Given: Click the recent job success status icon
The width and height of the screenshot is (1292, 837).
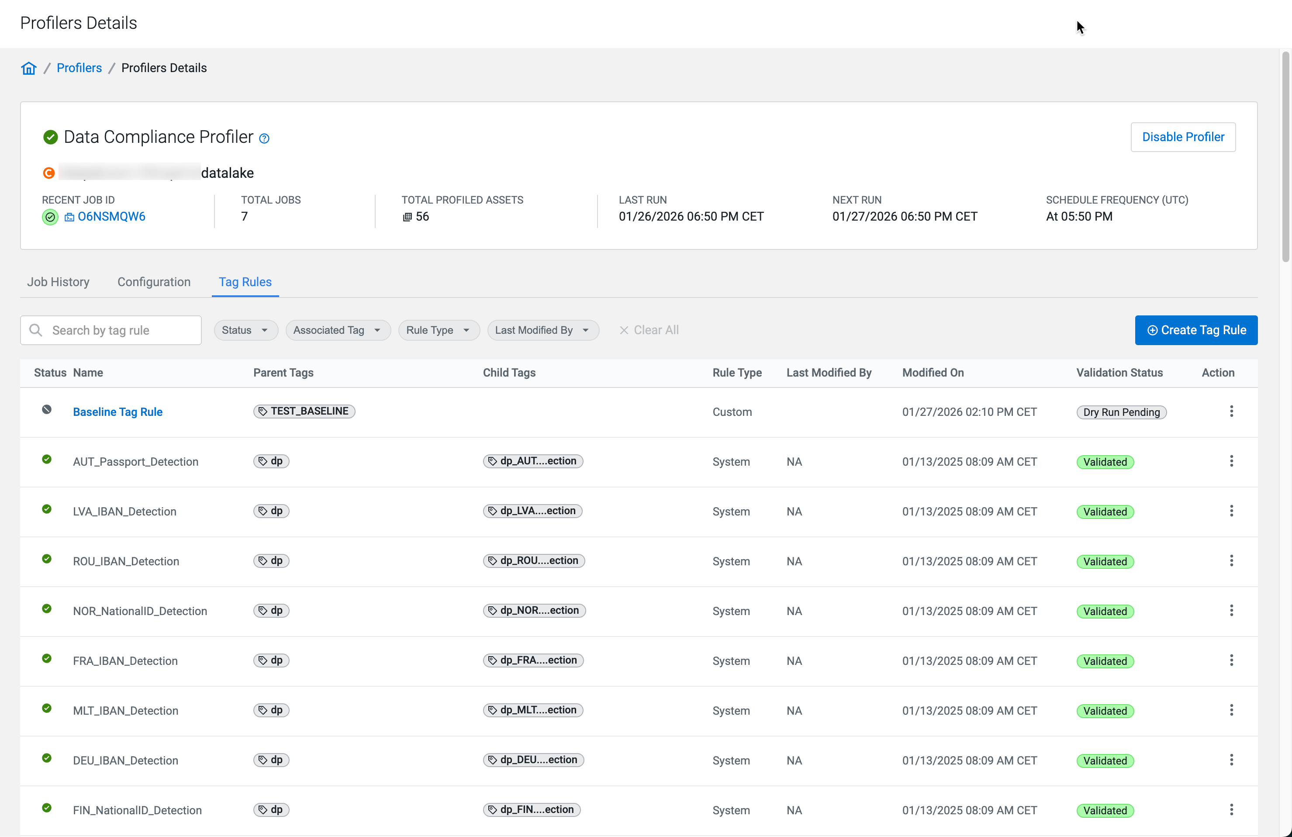Looking at the screenshot, I should 50,217.
